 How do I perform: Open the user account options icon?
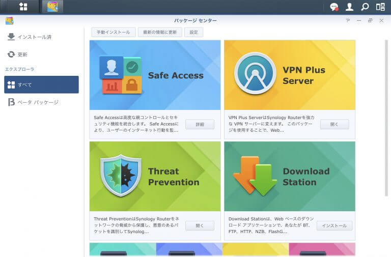click(350, 7)
